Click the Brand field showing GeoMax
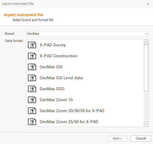This screenshot has width=153, height=144. pos(87,34)
